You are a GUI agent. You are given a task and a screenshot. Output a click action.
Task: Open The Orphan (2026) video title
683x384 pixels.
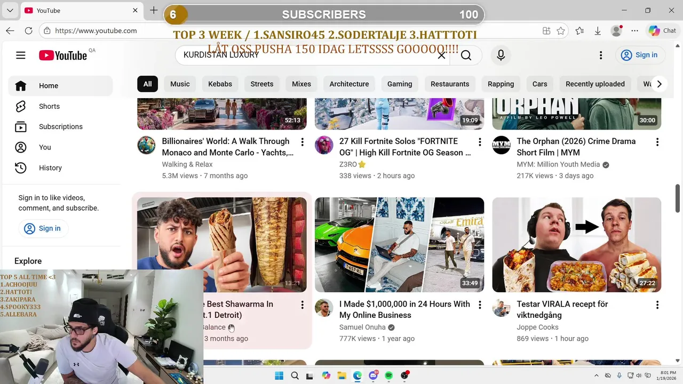pyautogui.click(x=576, y=147)
